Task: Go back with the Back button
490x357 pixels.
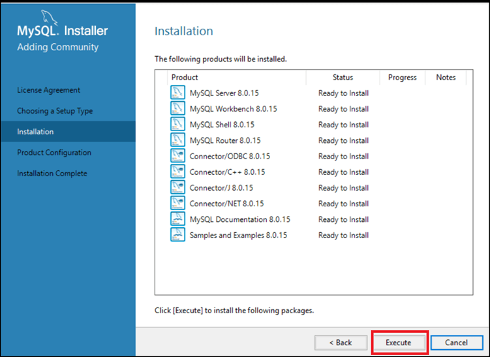Action: click(341, 342)
